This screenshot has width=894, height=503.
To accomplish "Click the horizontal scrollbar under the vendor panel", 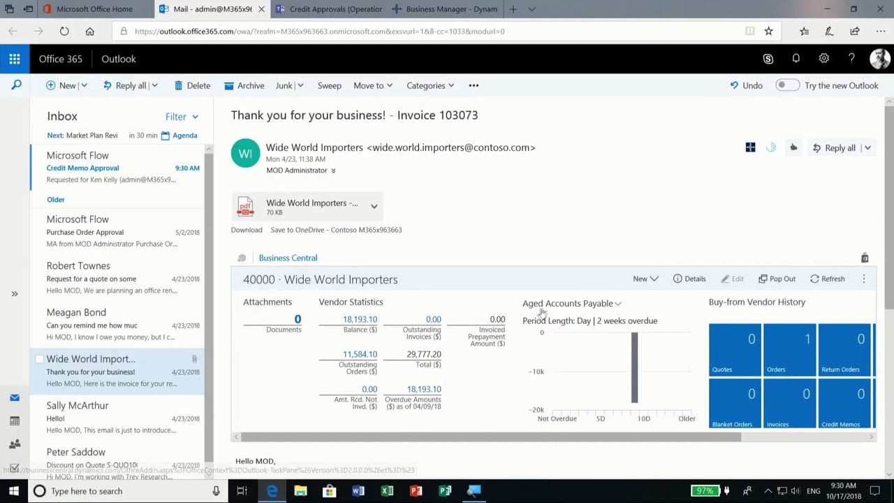I will 489,437.
